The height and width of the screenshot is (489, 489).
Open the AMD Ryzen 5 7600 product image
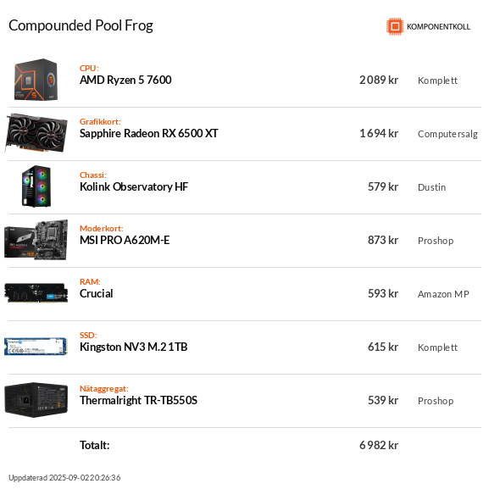36,80
